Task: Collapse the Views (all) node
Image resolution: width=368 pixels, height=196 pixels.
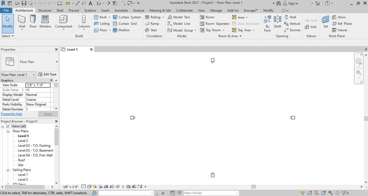Action: (x=3, y=126)
